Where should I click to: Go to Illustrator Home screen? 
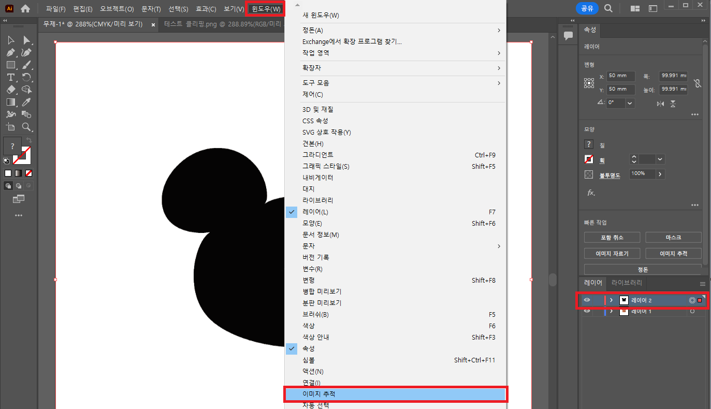pyautogui.click(x=25, y=9)
